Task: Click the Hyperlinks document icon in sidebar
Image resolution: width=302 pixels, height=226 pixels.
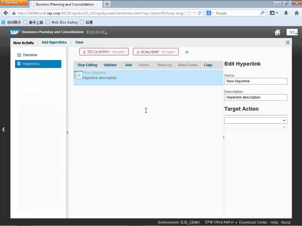Action: (19, 64)
